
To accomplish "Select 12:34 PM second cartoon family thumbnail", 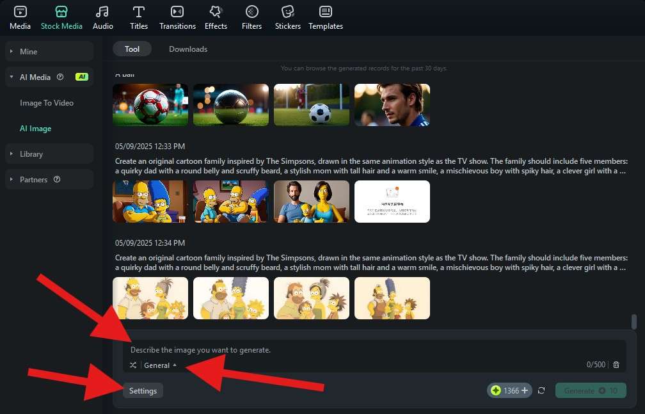I will click(231, 298).
